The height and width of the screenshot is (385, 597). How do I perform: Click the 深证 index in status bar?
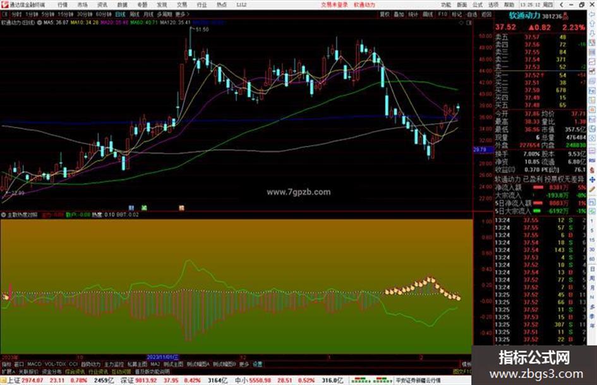[x=127, y=381]
